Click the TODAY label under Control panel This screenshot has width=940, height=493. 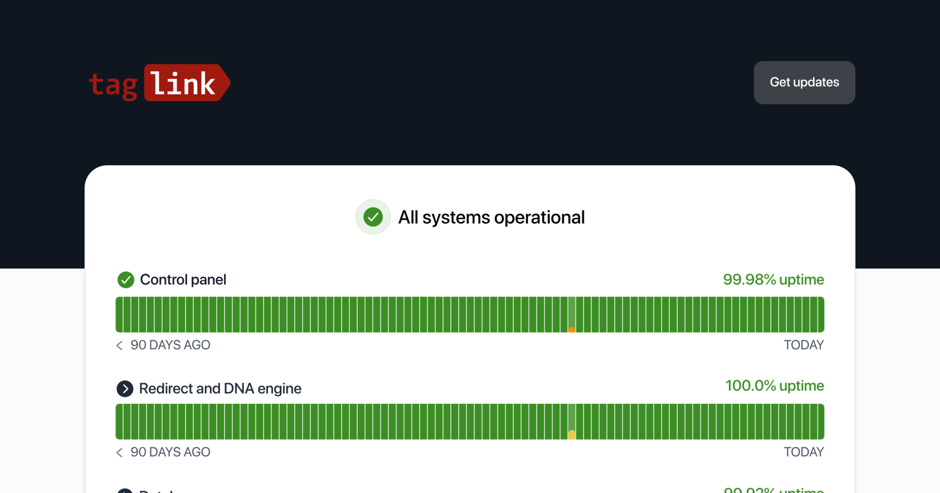click(x=804, y=345)
